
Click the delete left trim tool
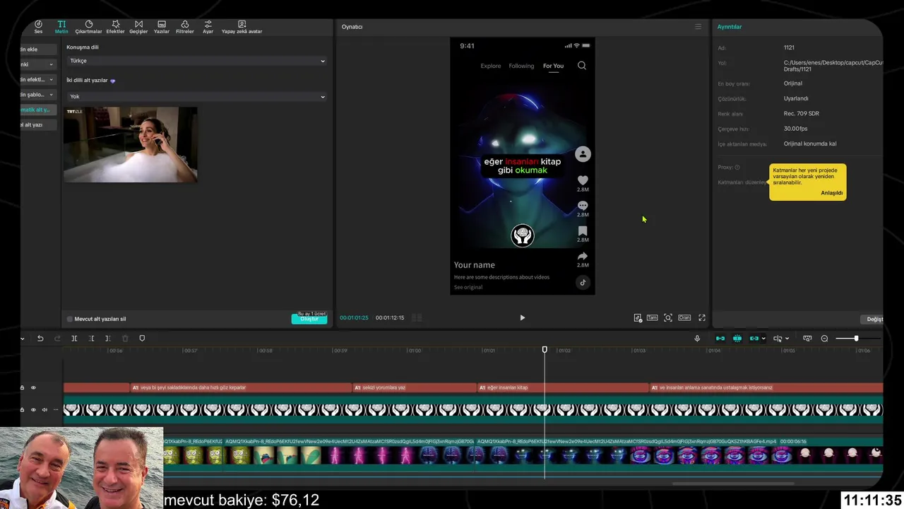(91, 339)
